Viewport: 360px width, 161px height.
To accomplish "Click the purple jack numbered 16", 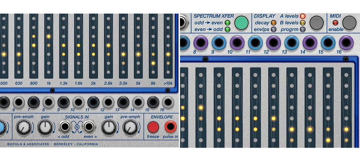I will point(346,43).
